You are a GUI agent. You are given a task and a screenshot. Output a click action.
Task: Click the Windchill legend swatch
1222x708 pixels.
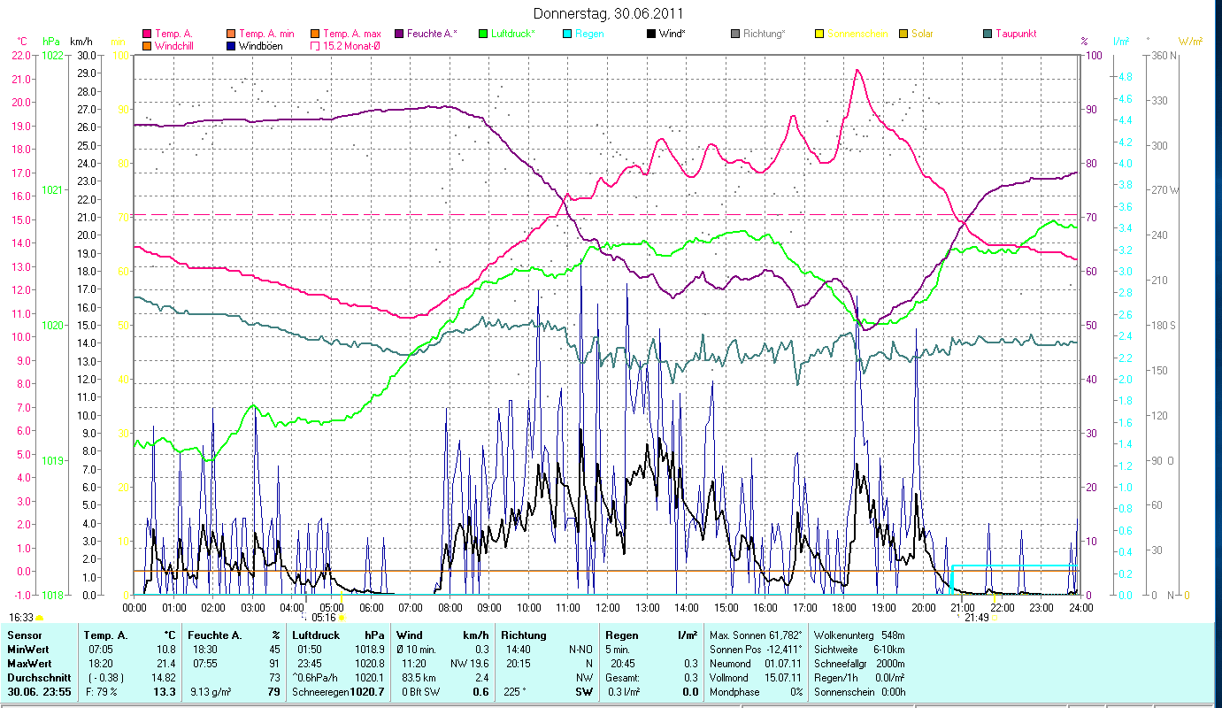[147, 45]
